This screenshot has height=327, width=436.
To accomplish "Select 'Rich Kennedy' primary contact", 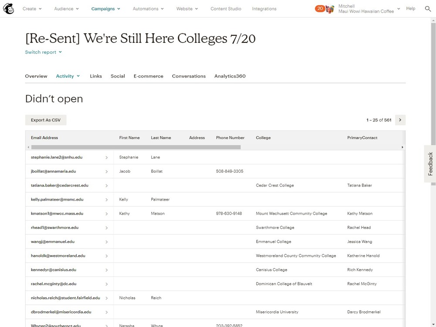I will click(360, 270).
